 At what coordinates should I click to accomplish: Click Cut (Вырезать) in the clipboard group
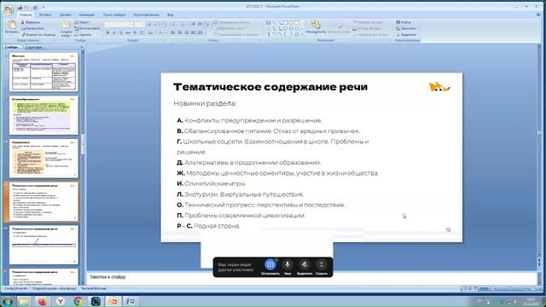(x=31, y=22)
